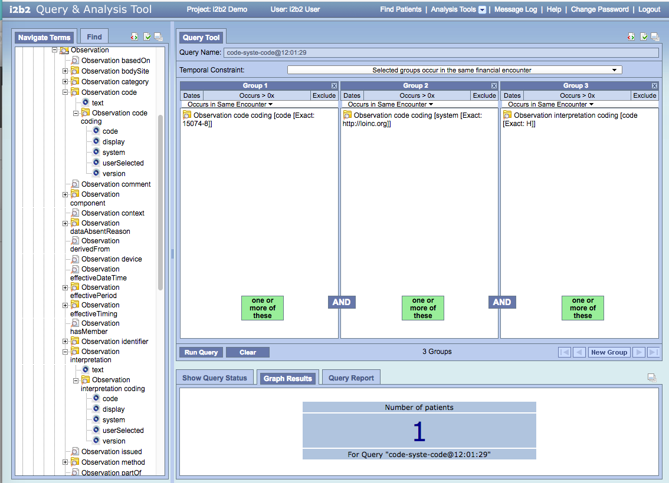Click the XML message icon in Query Tool panel
The width and height of the screenshot is (669, 483).
click(x=631, y=37)
